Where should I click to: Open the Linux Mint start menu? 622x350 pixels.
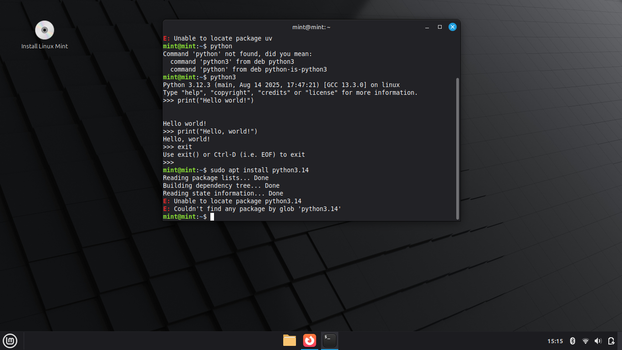coord(10,340)
